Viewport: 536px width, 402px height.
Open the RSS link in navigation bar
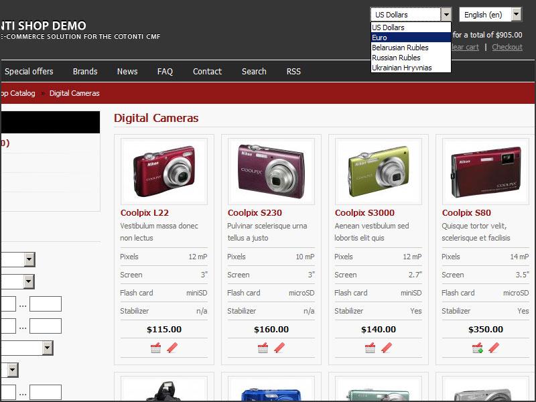(x=293, y=72)
